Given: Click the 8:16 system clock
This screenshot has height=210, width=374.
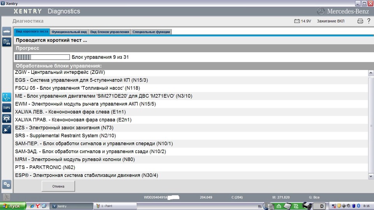Looking at the screenshot, I should (x=366, y=206).
